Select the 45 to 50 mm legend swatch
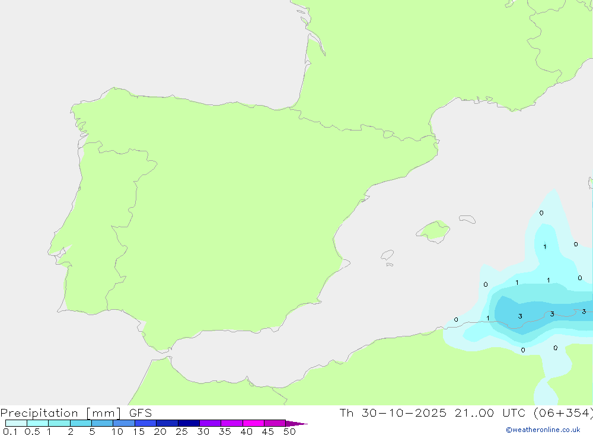The height and width of the screenshot is (435, 593). click(x=275, y=423)
